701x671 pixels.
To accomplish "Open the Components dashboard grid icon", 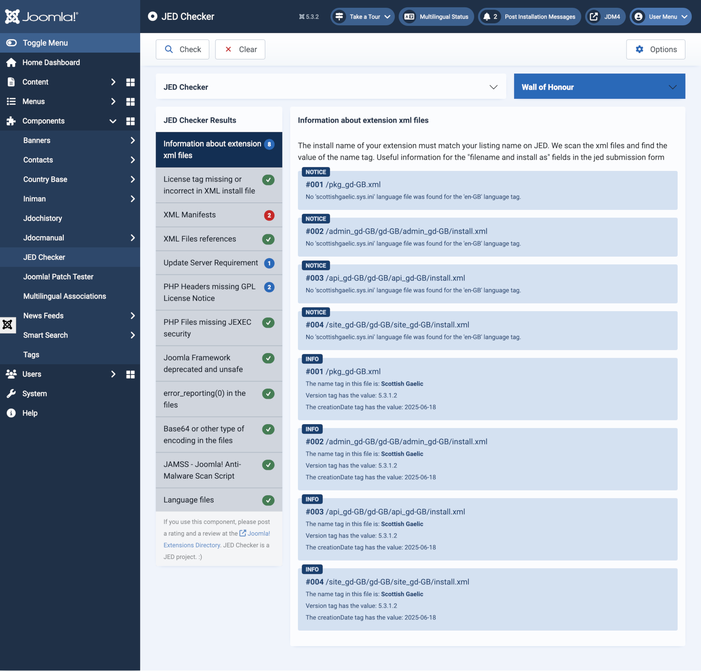I will (130, 121).
